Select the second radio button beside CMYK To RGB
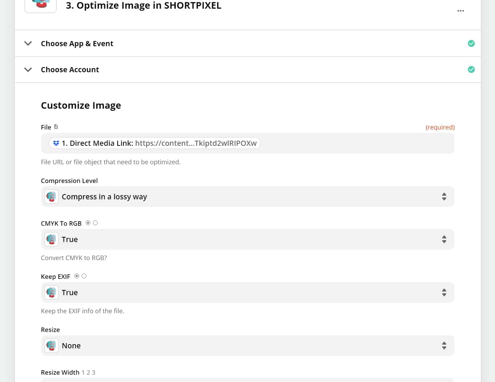 (x=95, y=223)
